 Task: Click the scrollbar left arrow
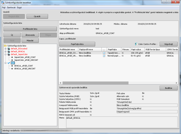(61, 83)
